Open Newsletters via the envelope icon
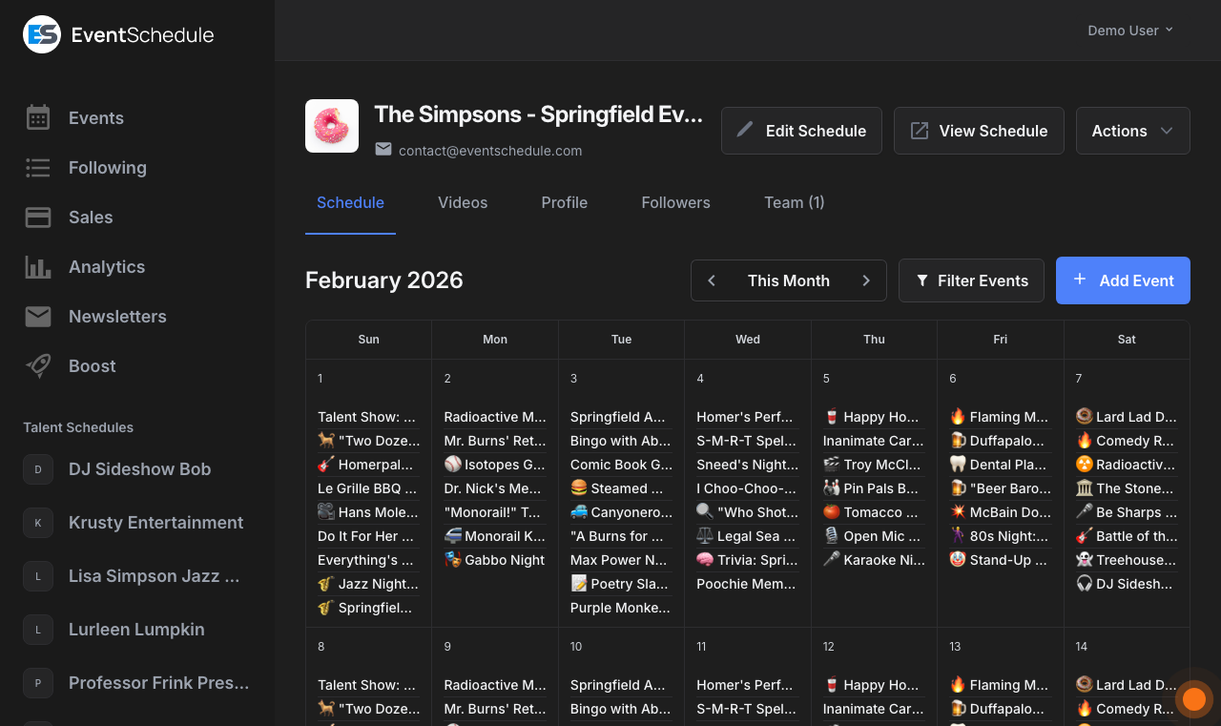 [37, 316]
